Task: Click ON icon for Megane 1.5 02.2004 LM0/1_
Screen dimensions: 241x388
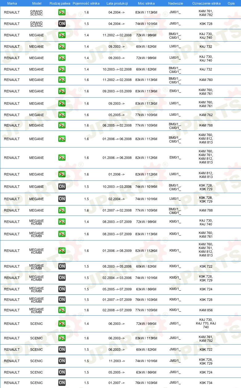Action: point(62,199)
